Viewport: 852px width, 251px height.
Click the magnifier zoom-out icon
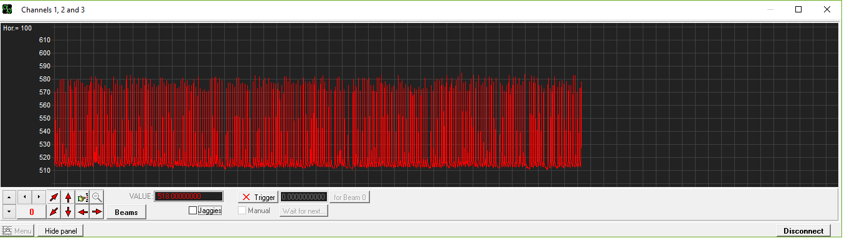97,197
